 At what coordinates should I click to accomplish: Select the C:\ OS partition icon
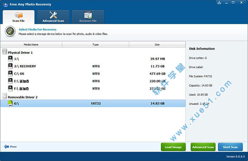(x=10, y=73)
